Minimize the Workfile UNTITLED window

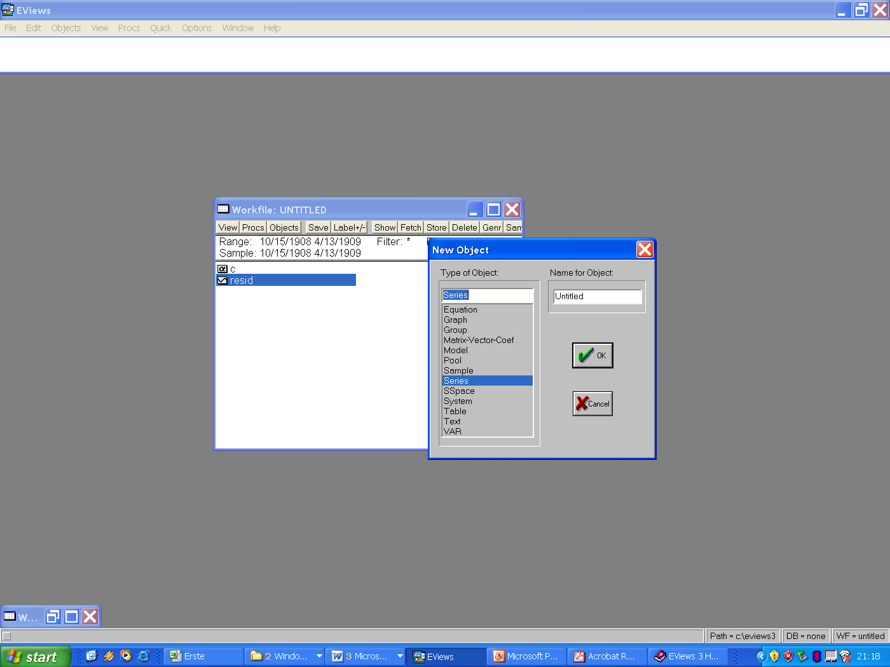coord(475,210)
